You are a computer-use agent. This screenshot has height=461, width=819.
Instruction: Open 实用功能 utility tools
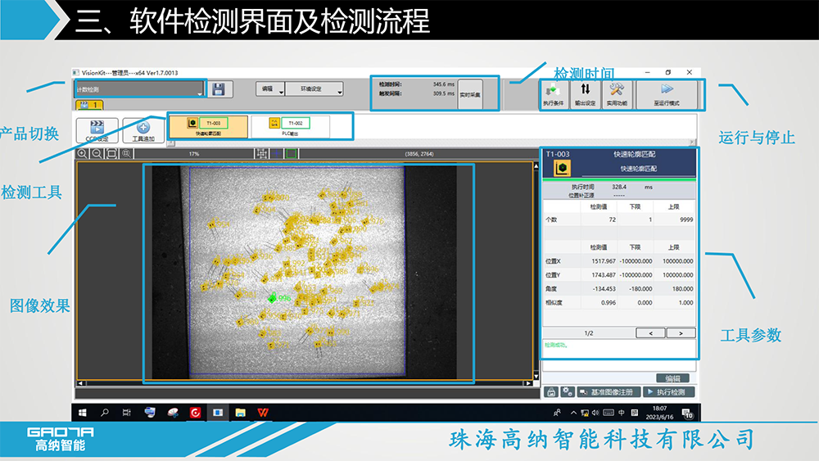pyautogui.click(x=617, y=93)
